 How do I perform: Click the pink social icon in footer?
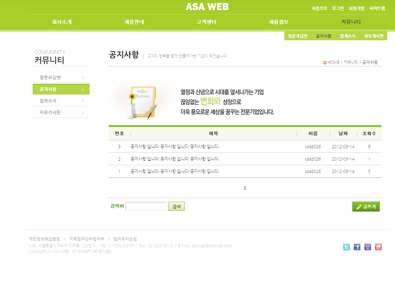coord(378,247)
